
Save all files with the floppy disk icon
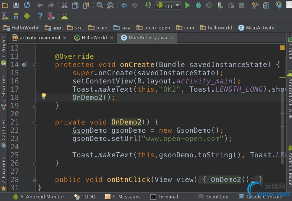16,5
